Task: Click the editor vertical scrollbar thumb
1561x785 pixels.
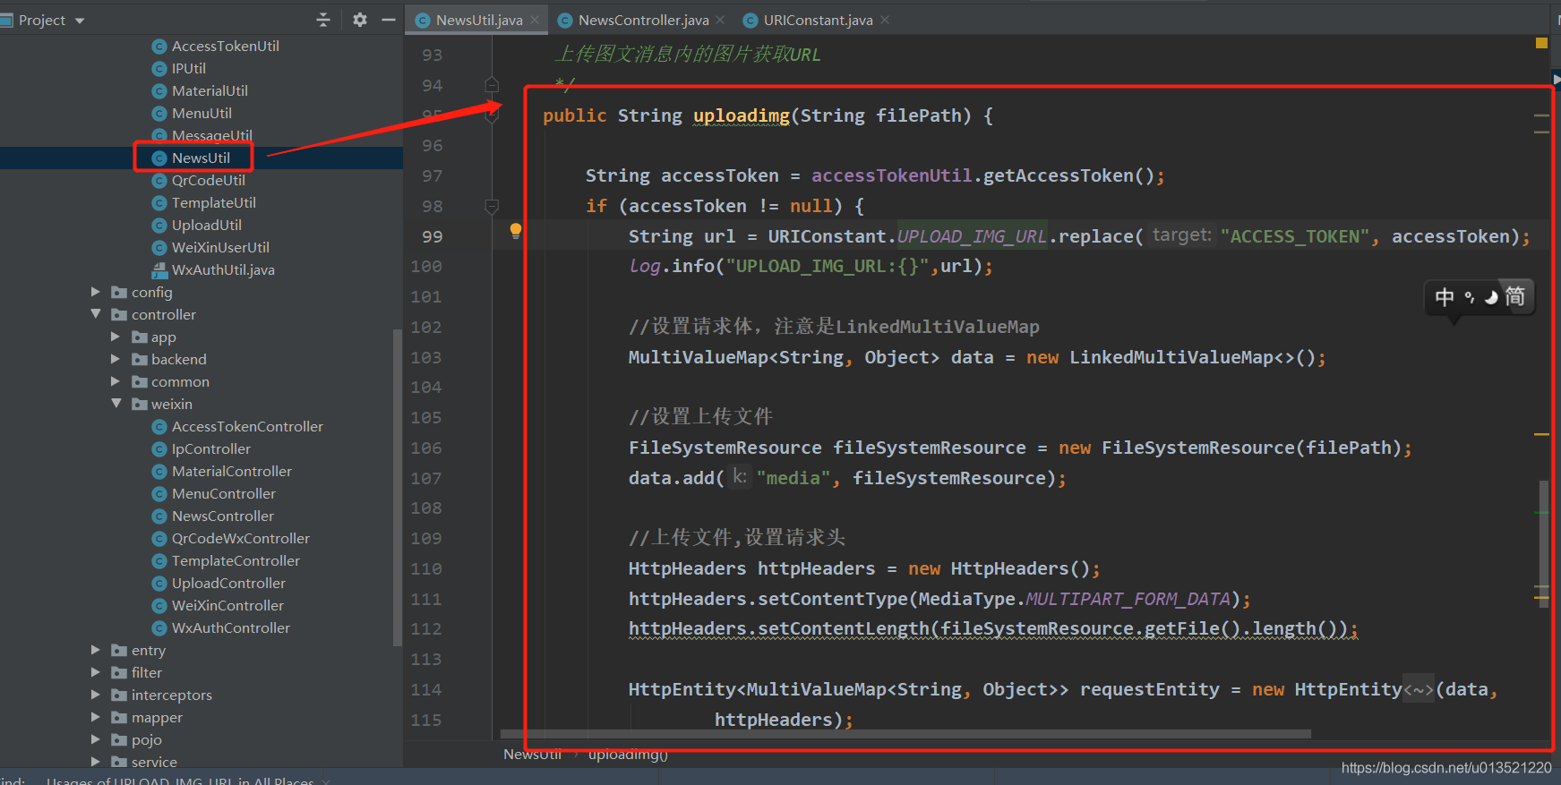Action: (x=1543, y=543)
